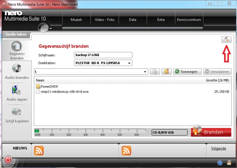This screenshot has height=168, width=237.
Task: Select Gegevens branden quick task
Action: tap(17, 51)
